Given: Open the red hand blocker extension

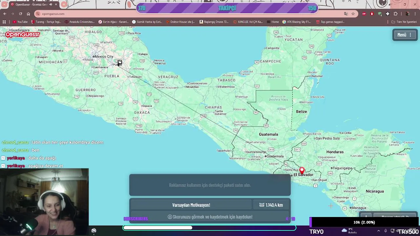Looking at the screenshot, I should [x=372, y=14].
